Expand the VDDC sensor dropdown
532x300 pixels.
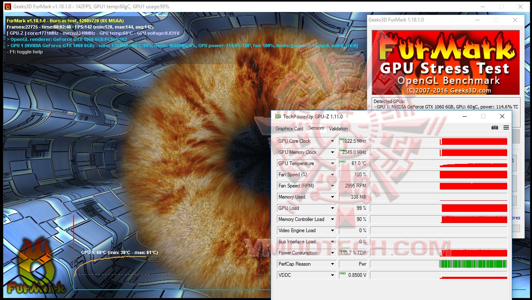point(333,275)
